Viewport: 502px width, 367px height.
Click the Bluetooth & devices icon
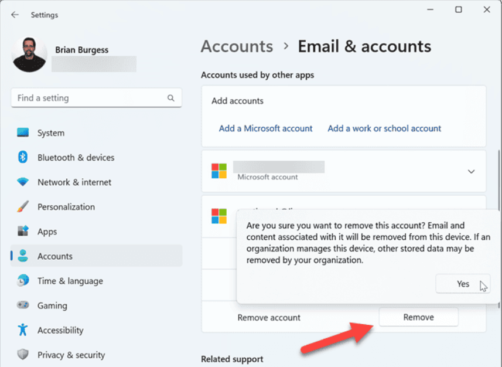(23, 158)
